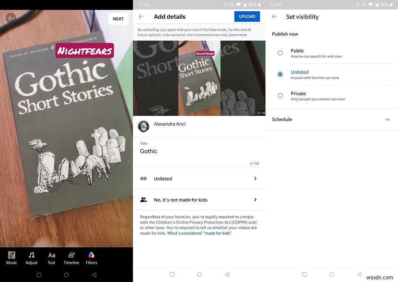The image size is (398, 282).
Task: Expand the Unlisted visibility chevron
Action: pyautogui.click(x=256, y=178)
